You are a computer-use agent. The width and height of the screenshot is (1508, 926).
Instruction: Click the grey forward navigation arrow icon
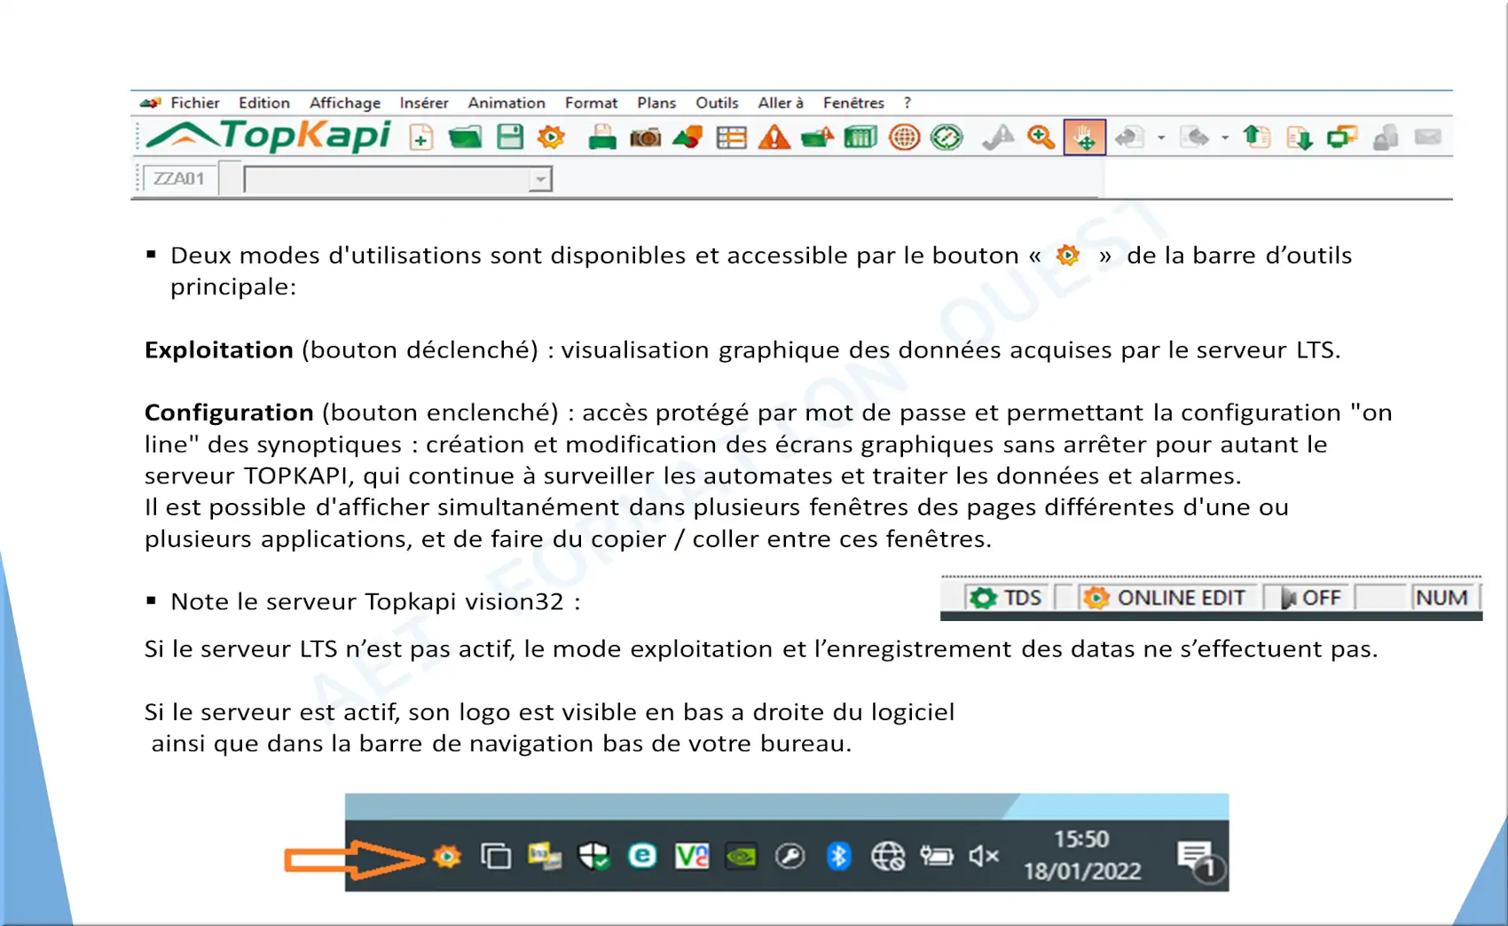pyautogui.click(x=1194, y=137)
